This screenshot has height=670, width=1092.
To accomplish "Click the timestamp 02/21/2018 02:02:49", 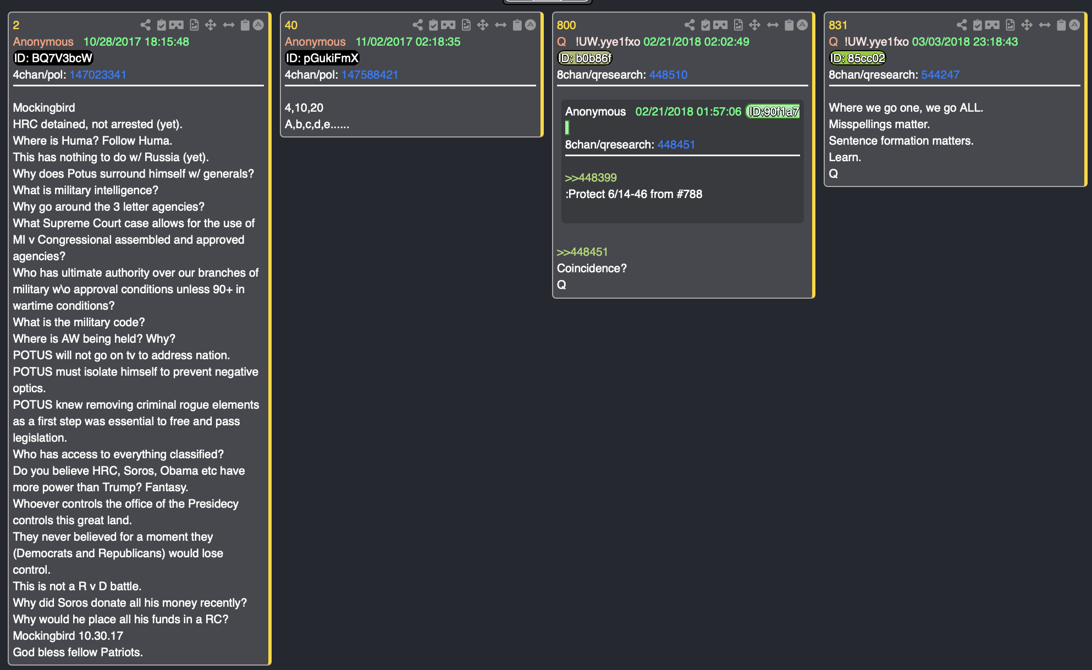I will (x=696, y=42).
